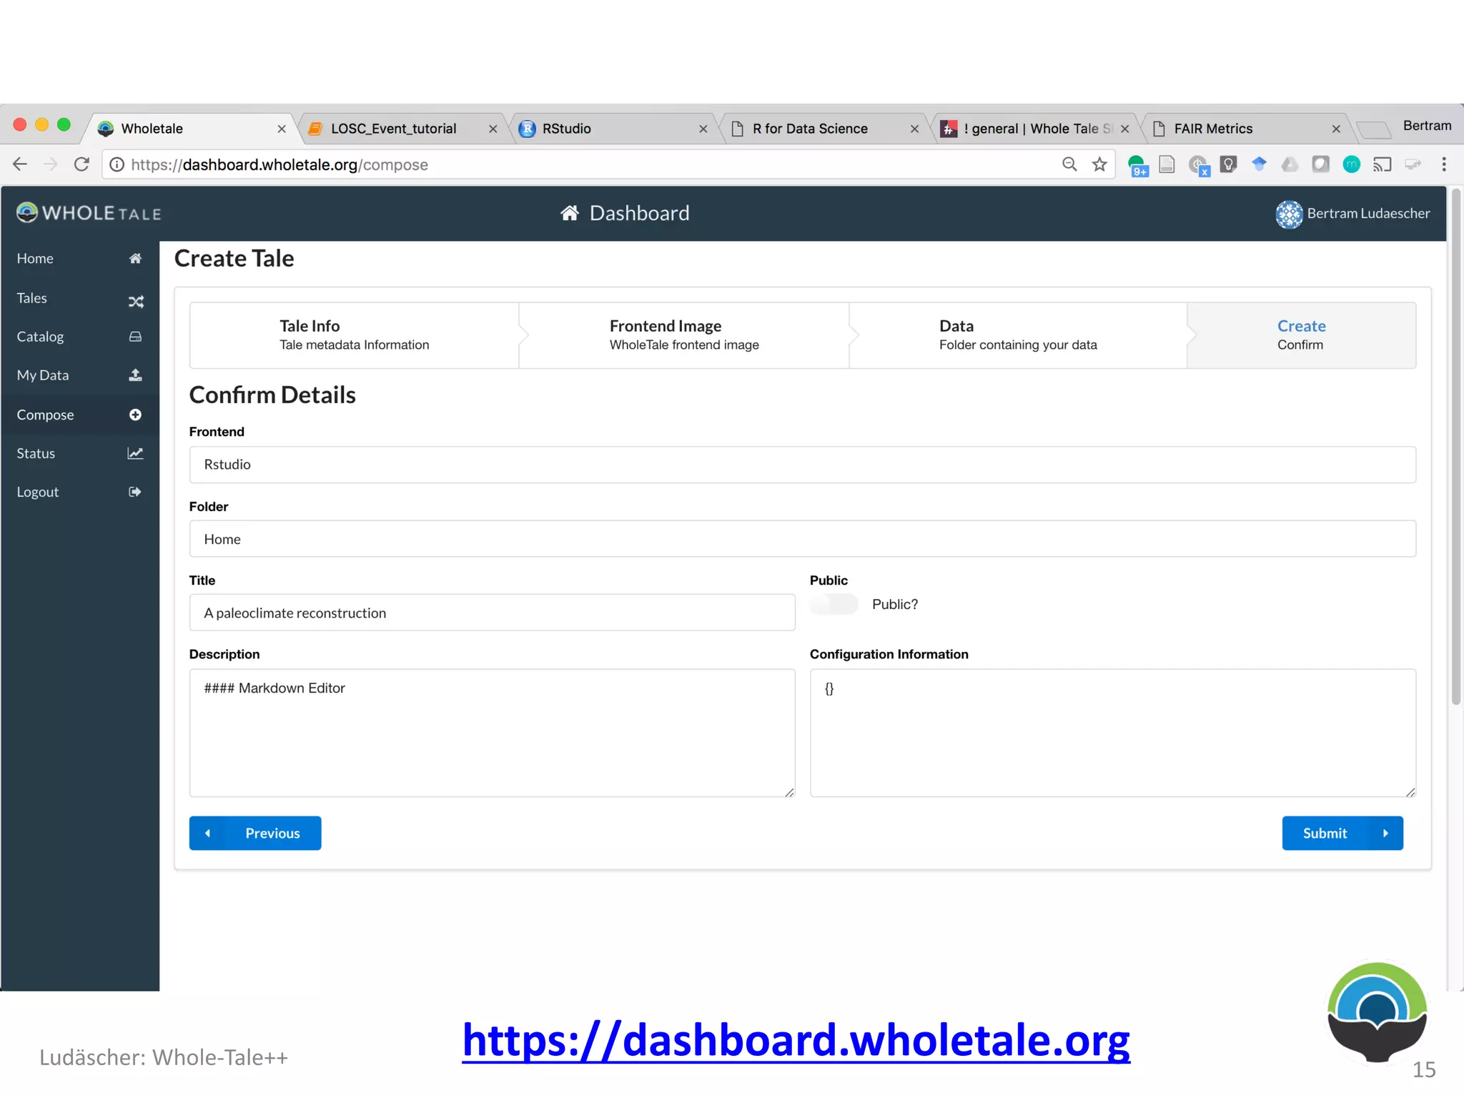Viewport: 1464px width, 1098px height.
Task: Click the Home house icon in sidebar
Action: pos(135,259)
